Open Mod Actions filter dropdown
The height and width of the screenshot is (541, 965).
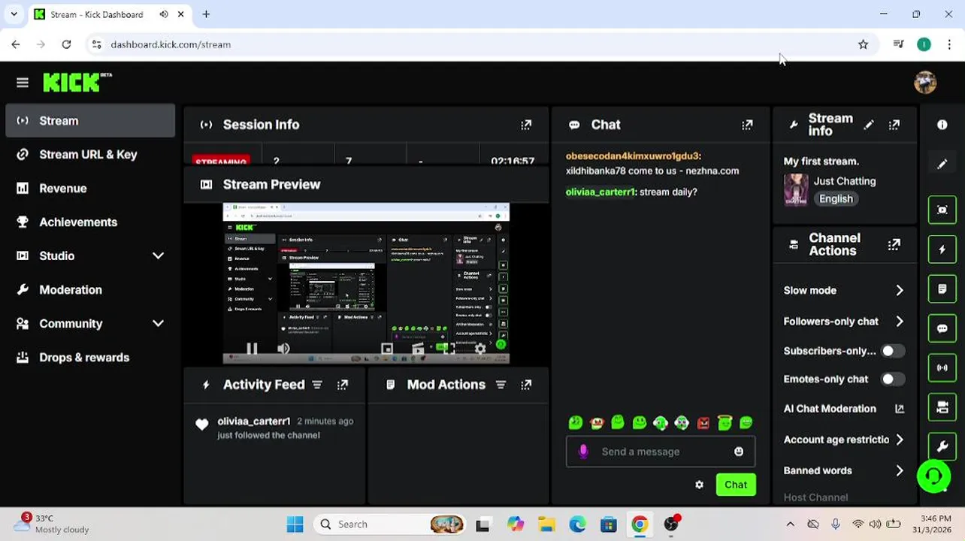(x=501, y=385)
